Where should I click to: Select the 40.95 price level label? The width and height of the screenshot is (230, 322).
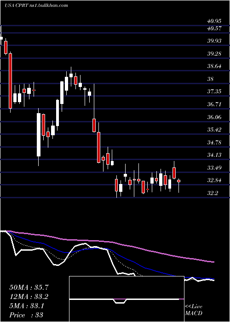click(x=214, y=21)
